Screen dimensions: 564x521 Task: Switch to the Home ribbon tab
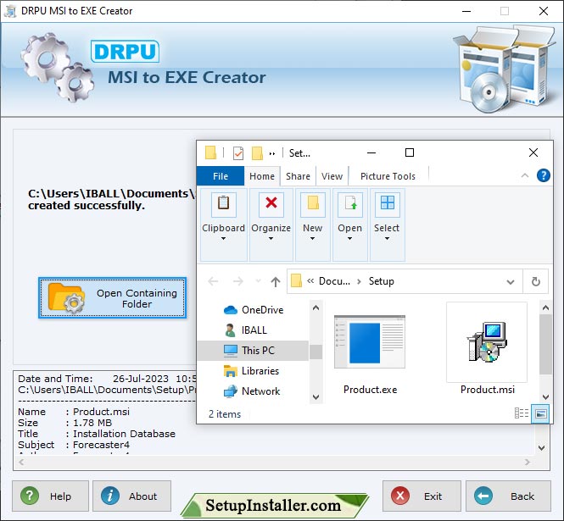point(262,176)
